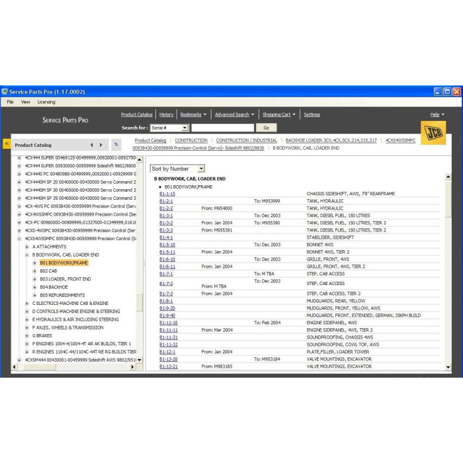
Task: Go forward with Product Catalog right arrow
Action: tap(101, 145)
